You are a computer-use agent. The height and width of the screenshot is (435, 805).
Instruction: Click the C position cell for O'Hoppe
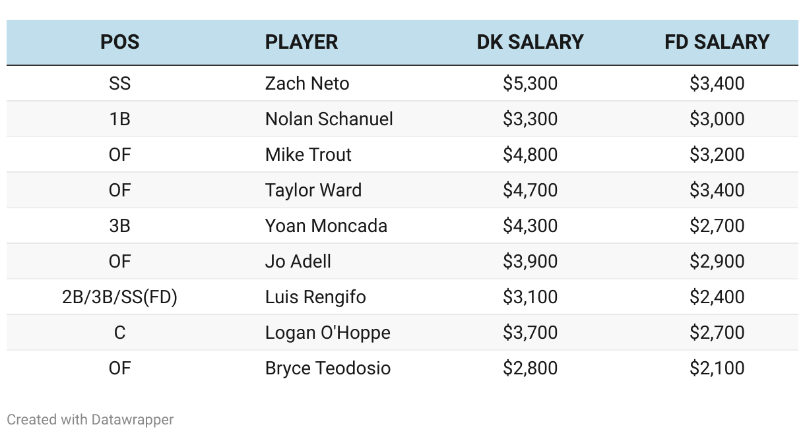click(x=119, y=333)
